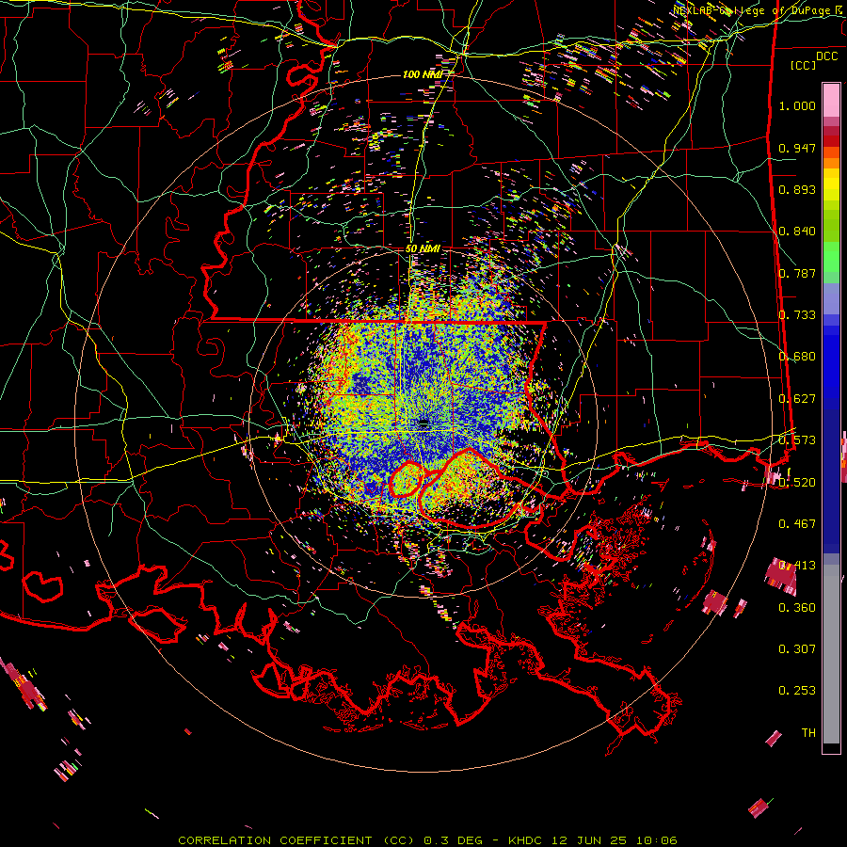Viewport: 847px width, 847px height.
Task: Click the 0.787 scale value
Action: (797, 273)
